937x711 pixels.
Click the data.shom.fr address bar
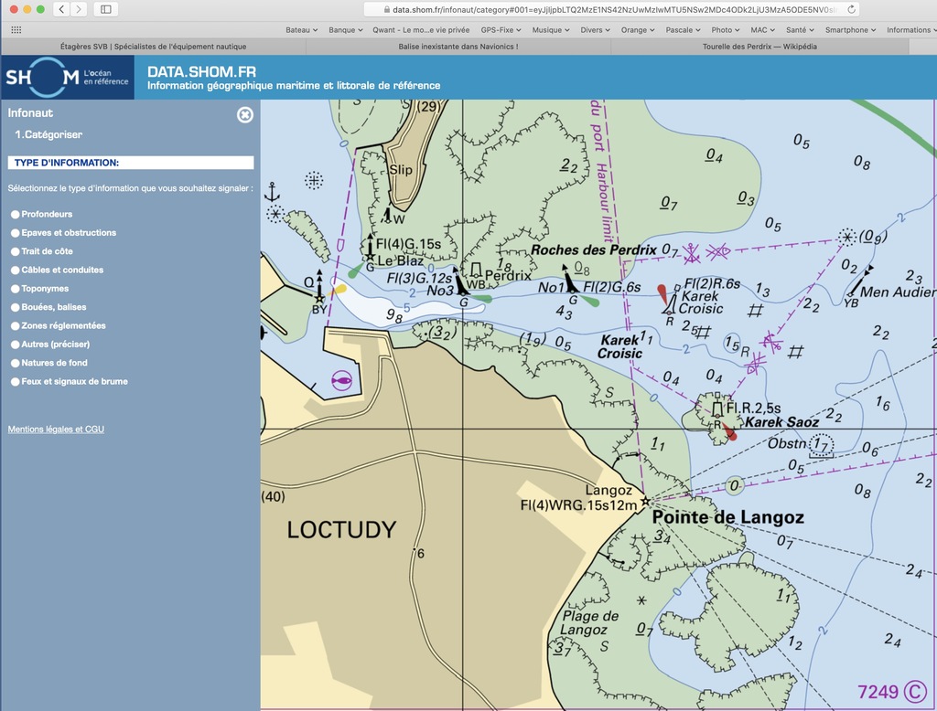click(x=609, y=9)
